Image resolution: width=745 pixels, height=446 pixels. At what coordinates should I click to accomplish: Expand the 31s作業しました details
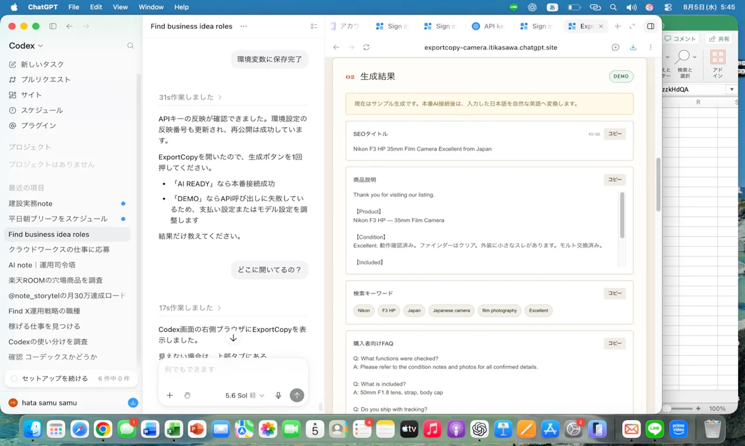click(190, 97)
